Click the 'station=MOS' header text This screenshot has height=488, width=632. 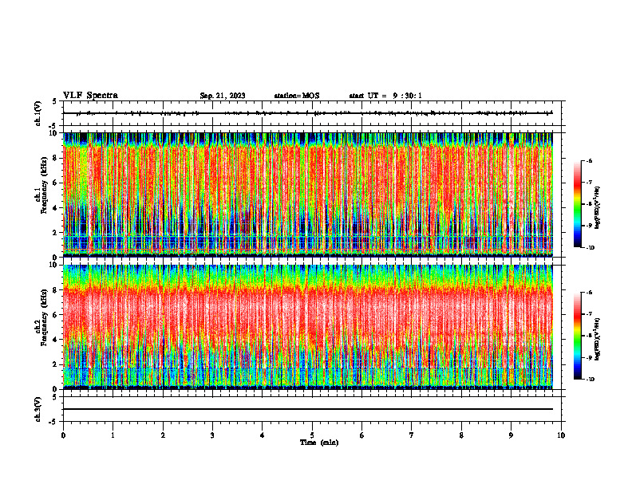click(x=297, y=96)
